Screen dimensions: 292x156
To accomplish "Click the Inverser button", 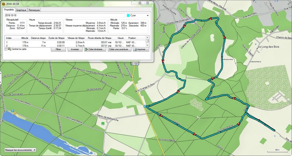I will tap(75, 50).
